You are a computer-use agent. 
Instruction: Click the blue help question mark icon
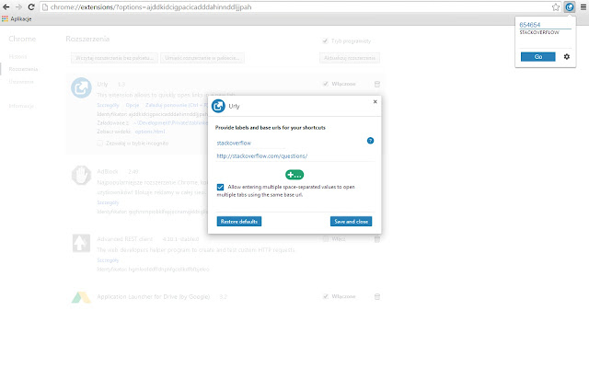click(x=370, y=141)
